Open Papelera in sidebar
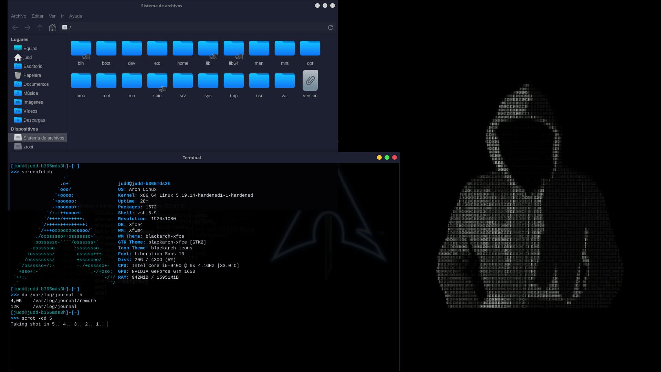The height and width of the screenshot is (372, 661). 38,75
